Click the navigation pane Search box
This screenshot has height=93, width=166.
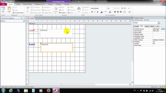pyautogui.click(x=12, y=21)
